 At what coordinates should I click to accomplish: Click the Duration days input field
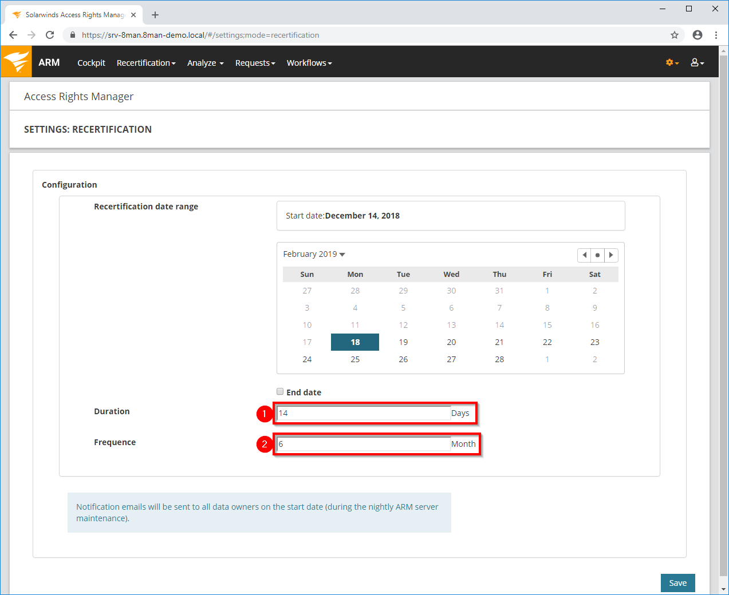tap(363, 413)
